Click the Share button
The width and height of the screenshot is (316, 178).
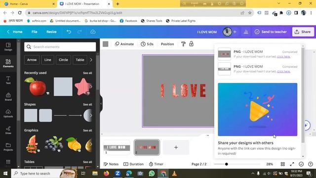click(303, 32)
